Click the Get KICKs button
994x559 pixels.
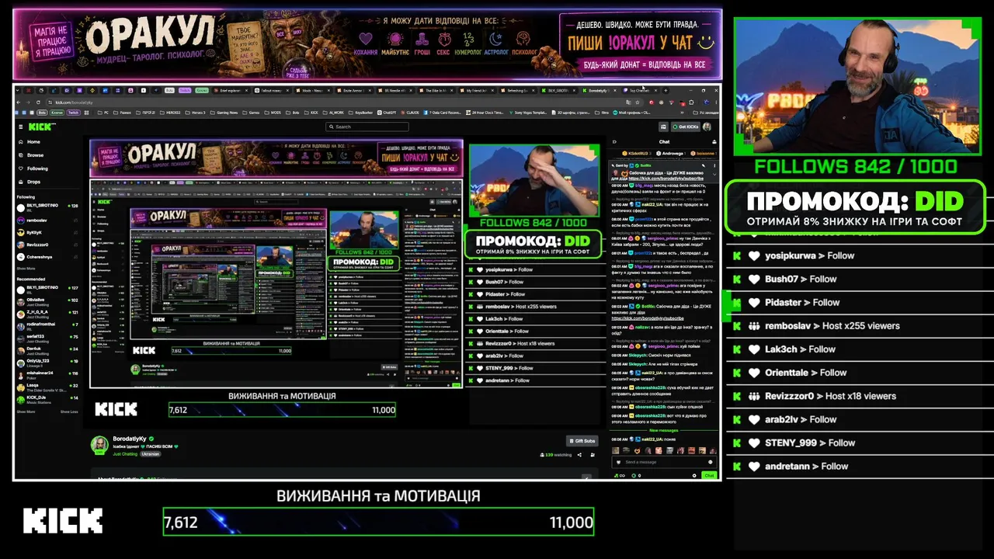point(686,127)
